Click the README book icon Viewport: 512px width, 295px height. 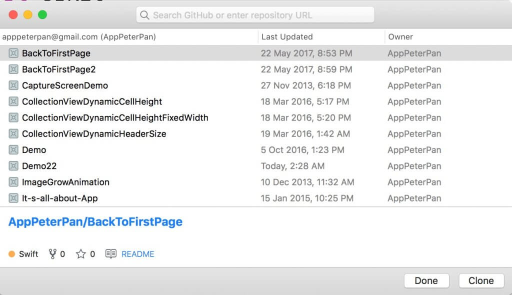coord(110,254)
